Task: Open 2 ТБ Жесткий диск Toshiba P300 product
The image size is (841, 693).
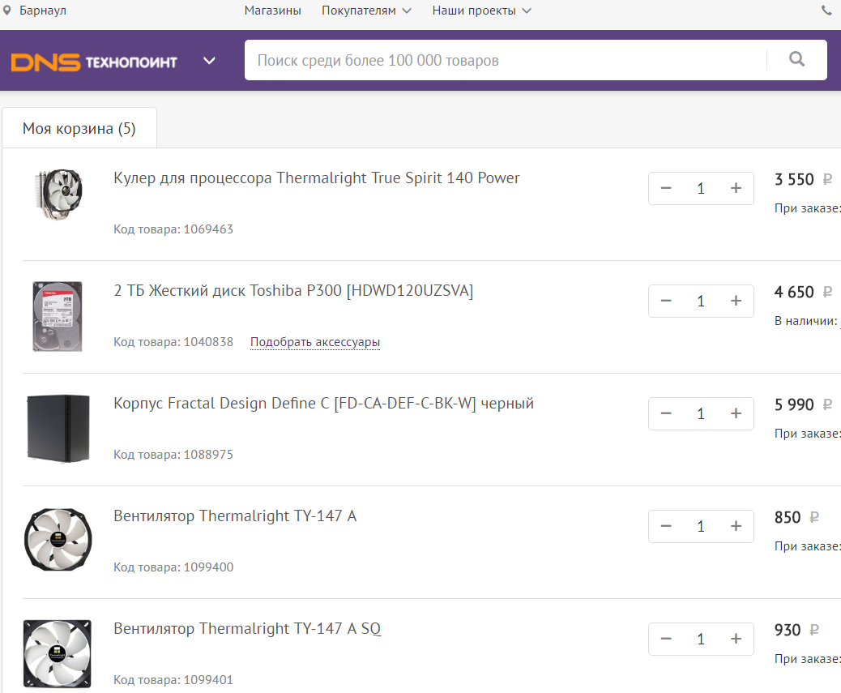Action: tap(293, 291)
